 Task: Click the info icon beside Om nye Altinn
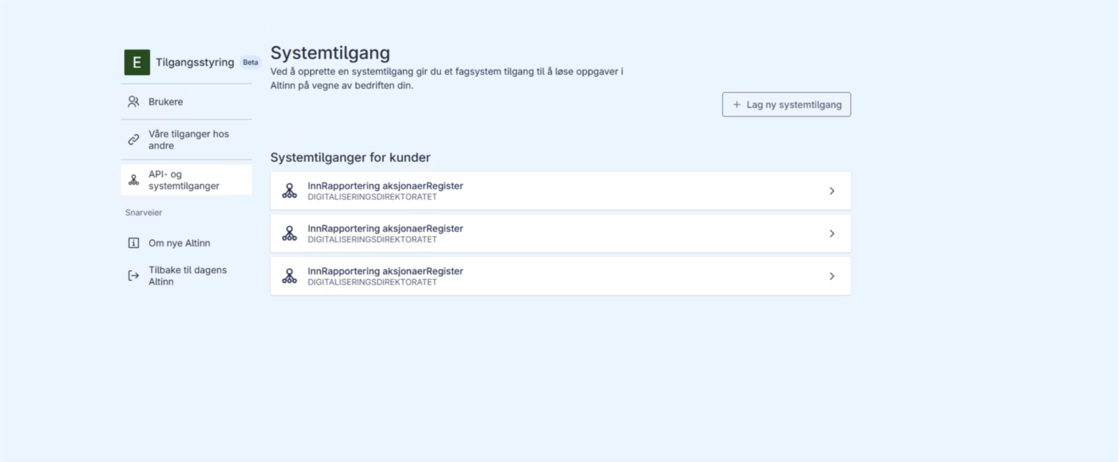[x=134, y=243]
